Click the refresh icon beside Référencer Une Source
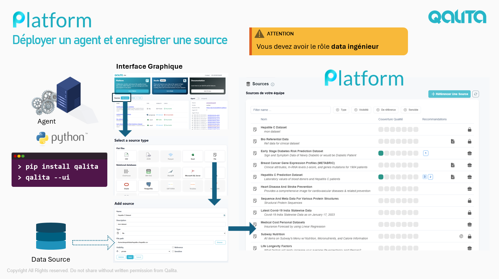499x279 pixels. click(x=476, y=94)
